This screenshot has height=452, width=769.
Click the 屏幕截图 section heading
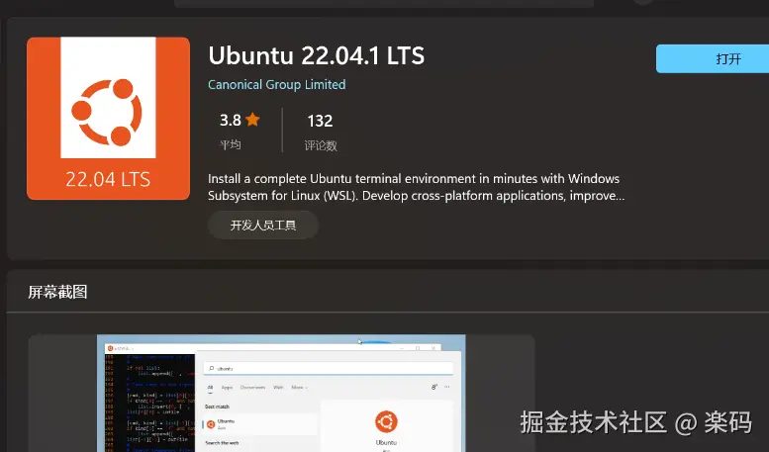57,292
